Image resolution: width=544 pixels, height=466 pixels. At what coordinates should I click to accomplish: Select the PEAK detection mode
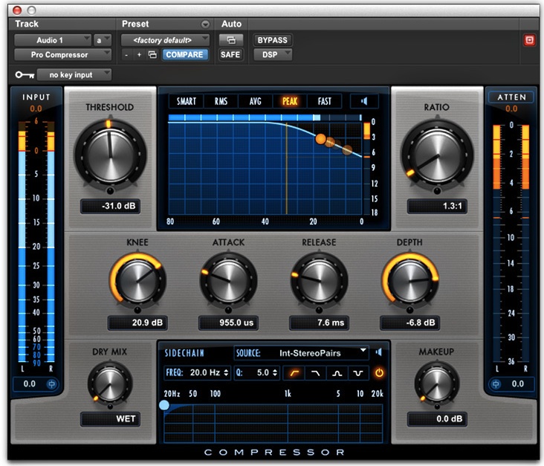point(290,101)
